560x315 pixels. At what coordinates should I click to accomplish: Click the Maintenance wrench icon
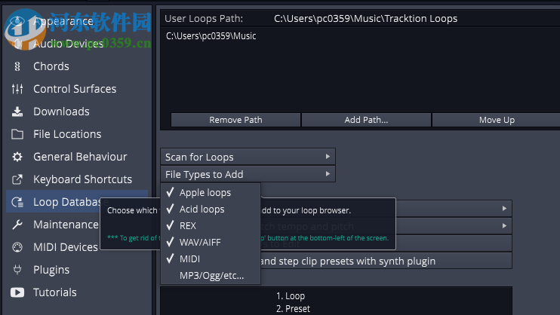pyautogui.click(x=17, y=225)
